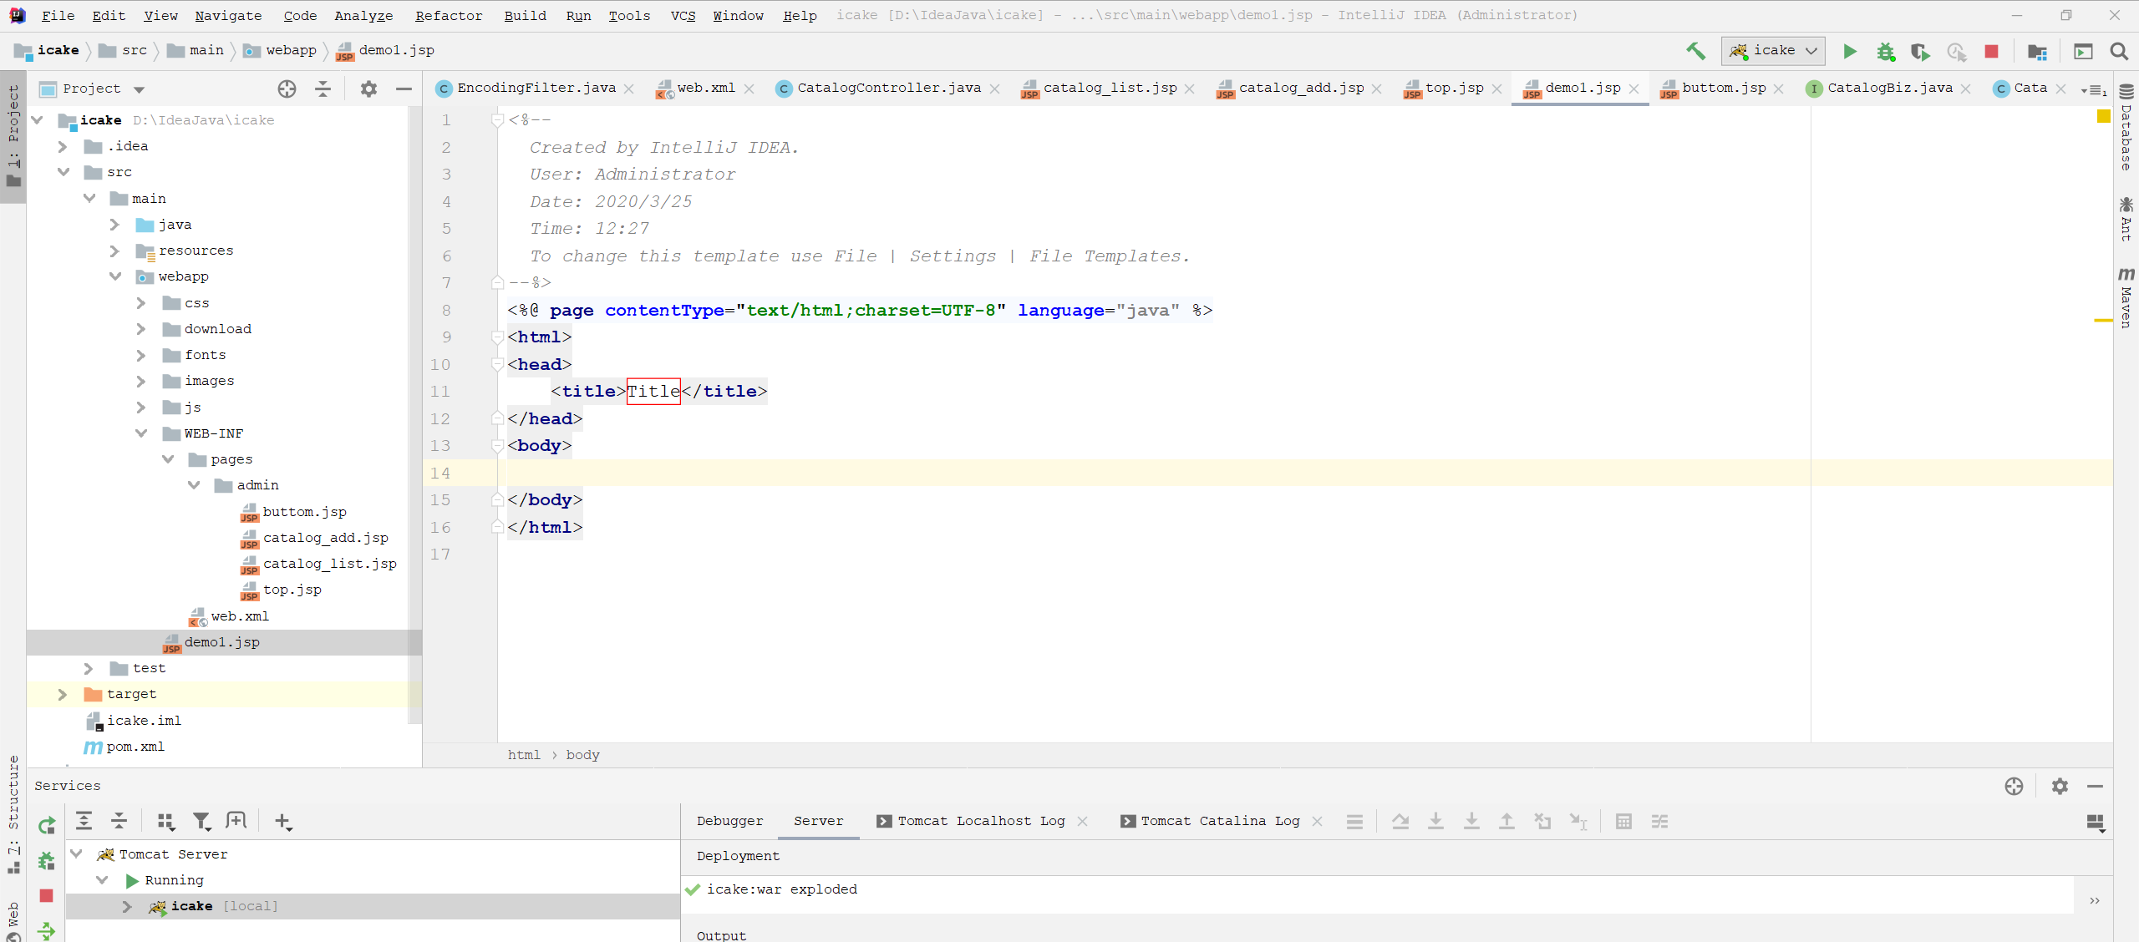
Task: Fold the head tag at line 10
Action: click(498, 365)
